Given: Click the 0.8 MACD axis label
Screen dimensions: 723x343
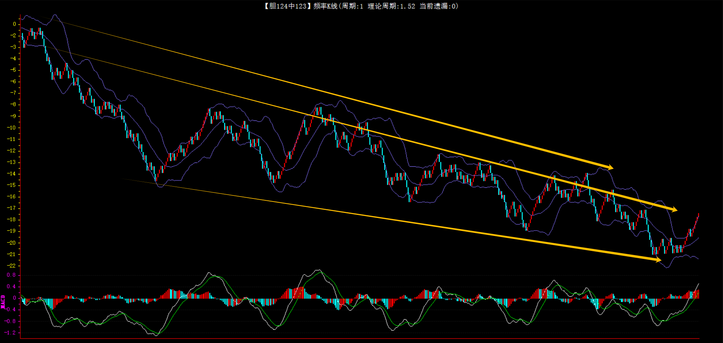Looking at the screenshot, I should (12, 275).
